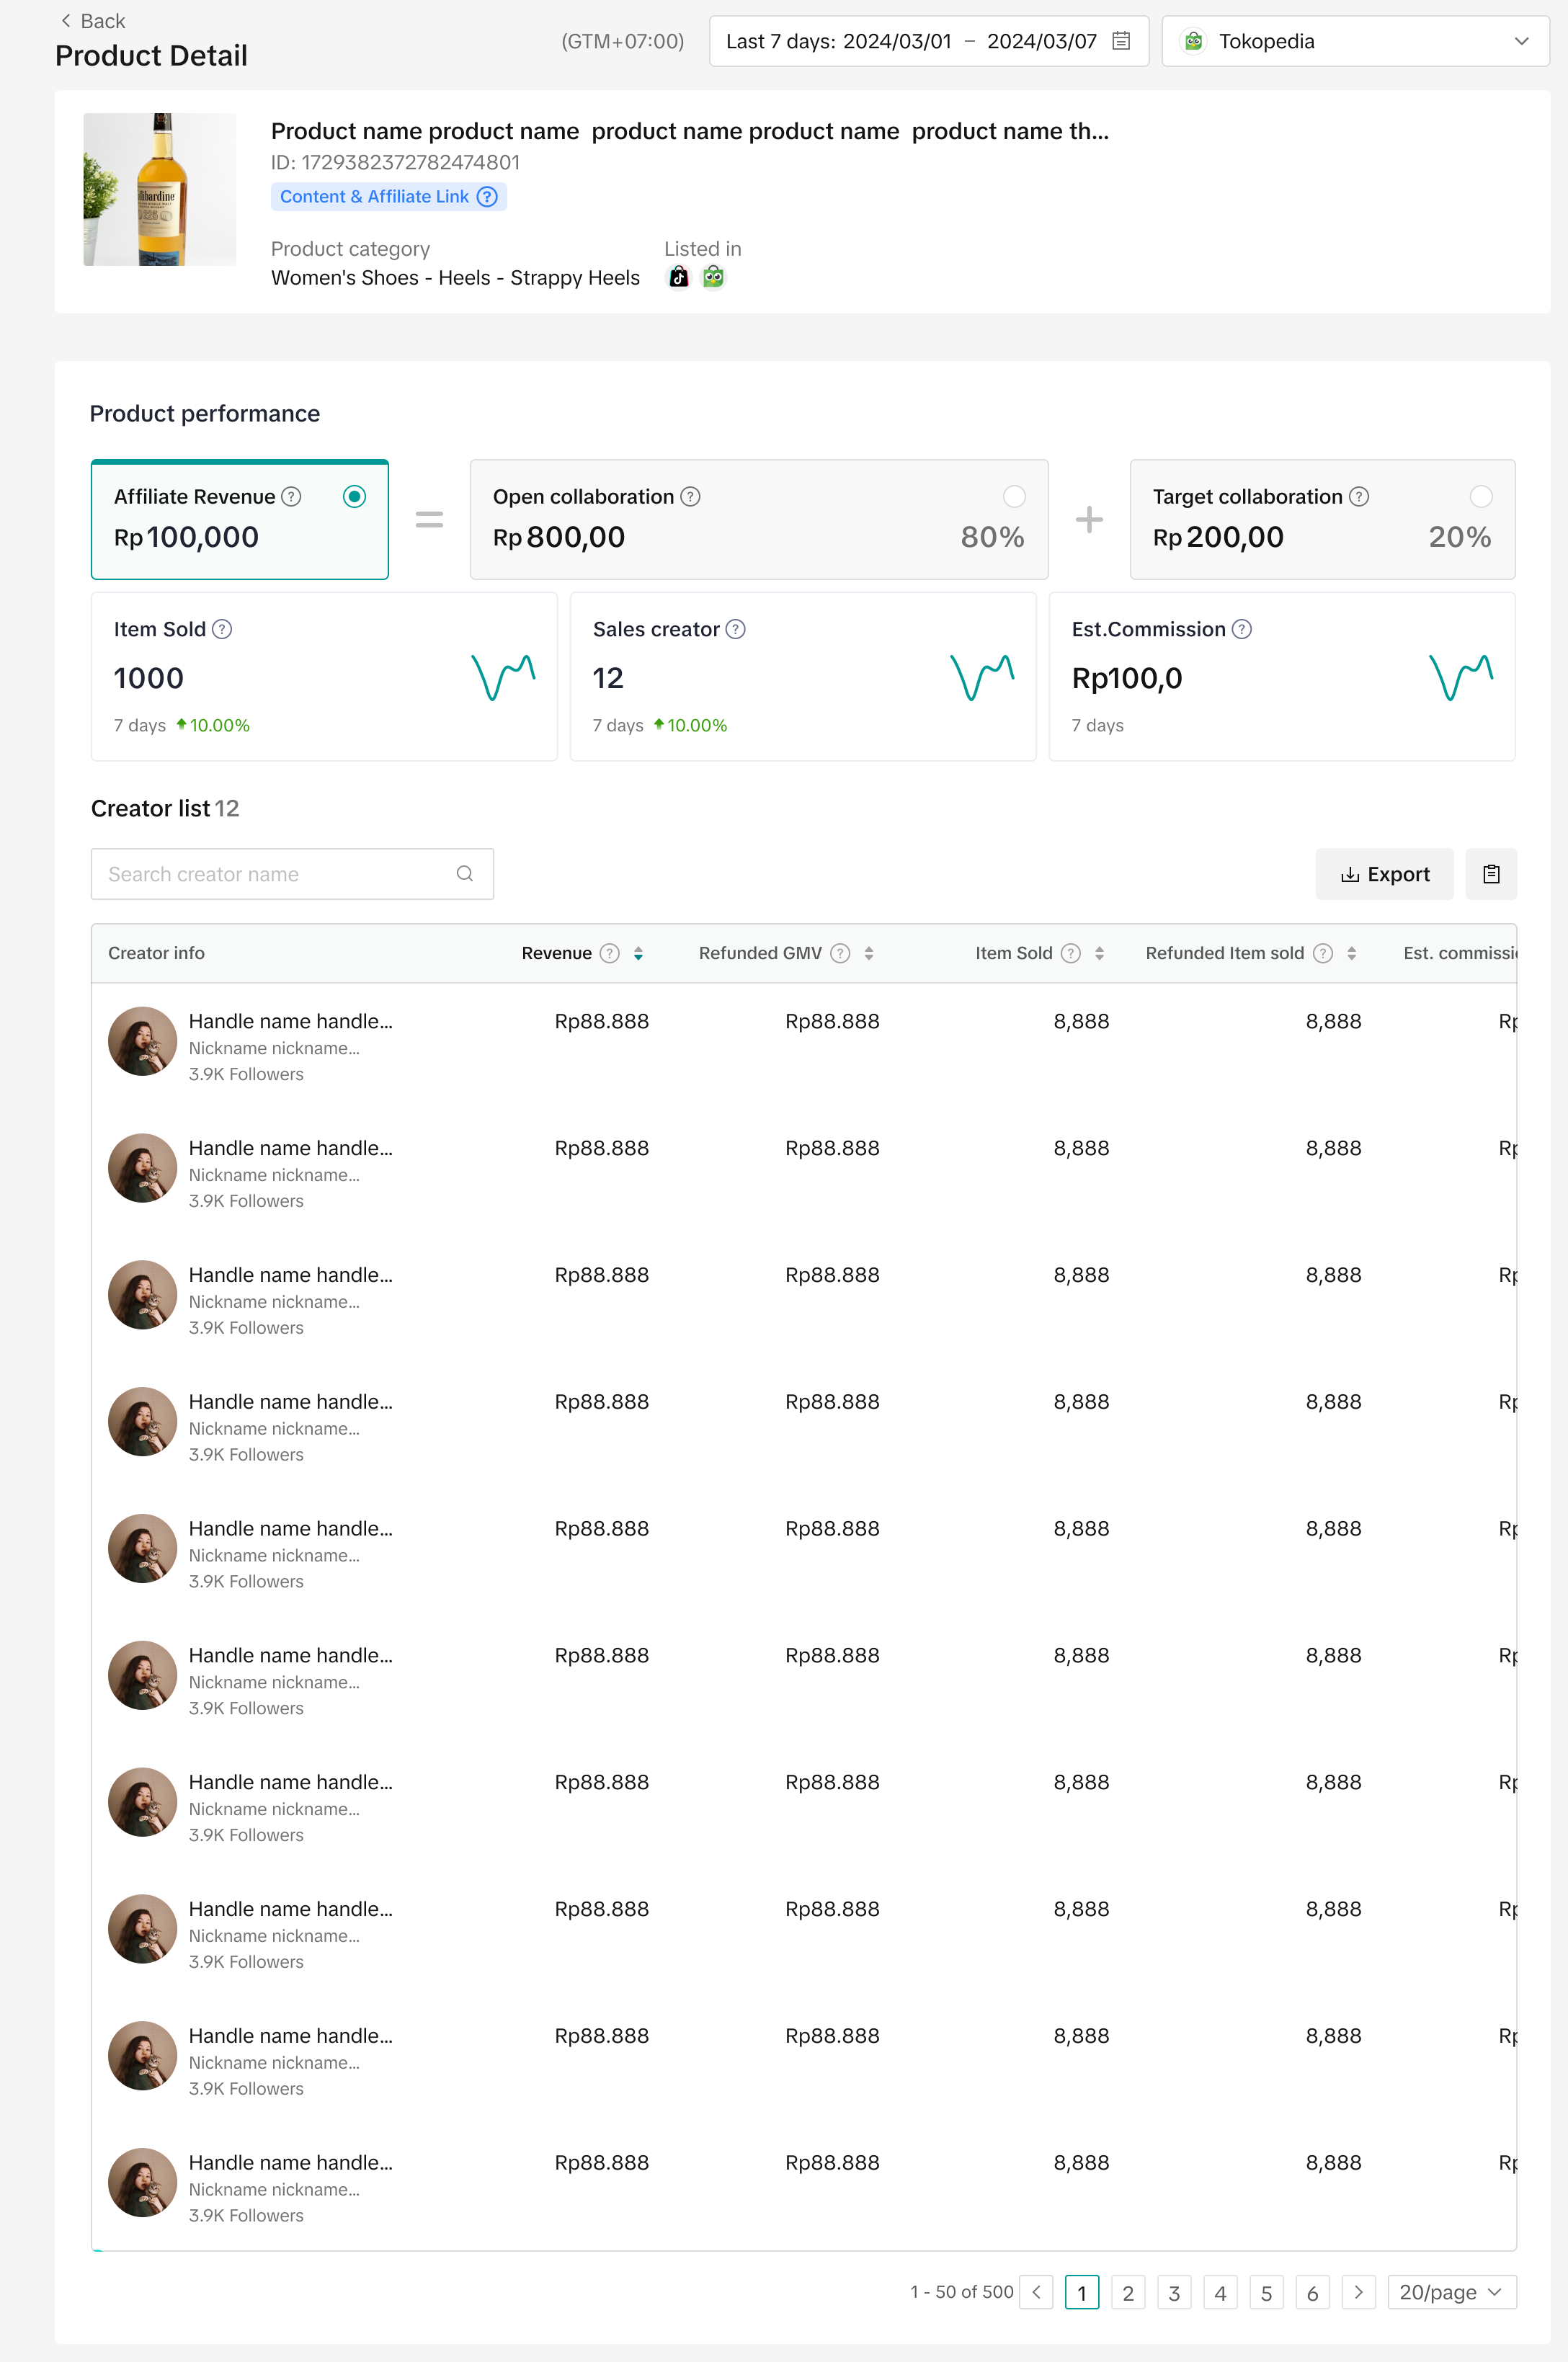The image size is (1568, 2362).
Task: Open the date range calendar icon
Action: (x=1121, y=41)
